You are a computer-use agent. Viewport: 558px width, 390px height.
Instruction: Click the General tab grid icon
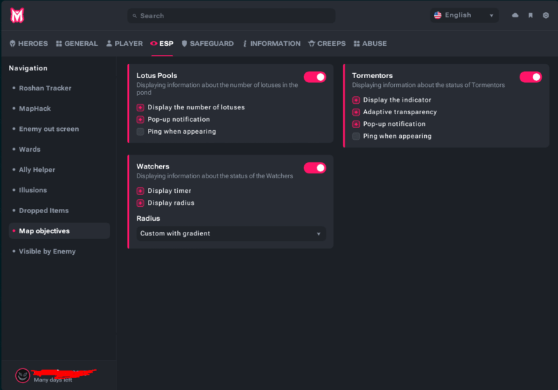tap(59, 44)
